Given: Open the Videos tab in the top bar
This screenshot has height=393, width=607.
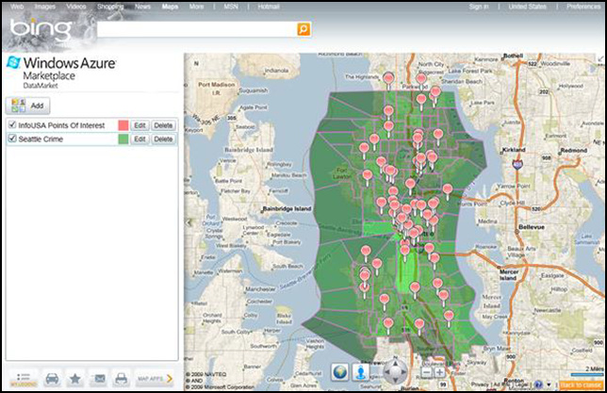Looking at the screenshot, I should point(75,7).
